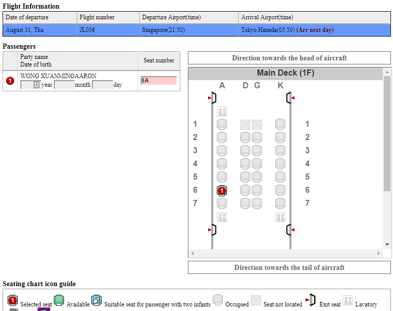Click the front-left exit marker on the map
Viewport: 393px width, 311px height.
(x=212, y=97)
